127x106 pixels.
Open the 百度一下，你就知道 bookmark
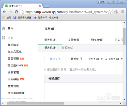click(x=46, y=17)
